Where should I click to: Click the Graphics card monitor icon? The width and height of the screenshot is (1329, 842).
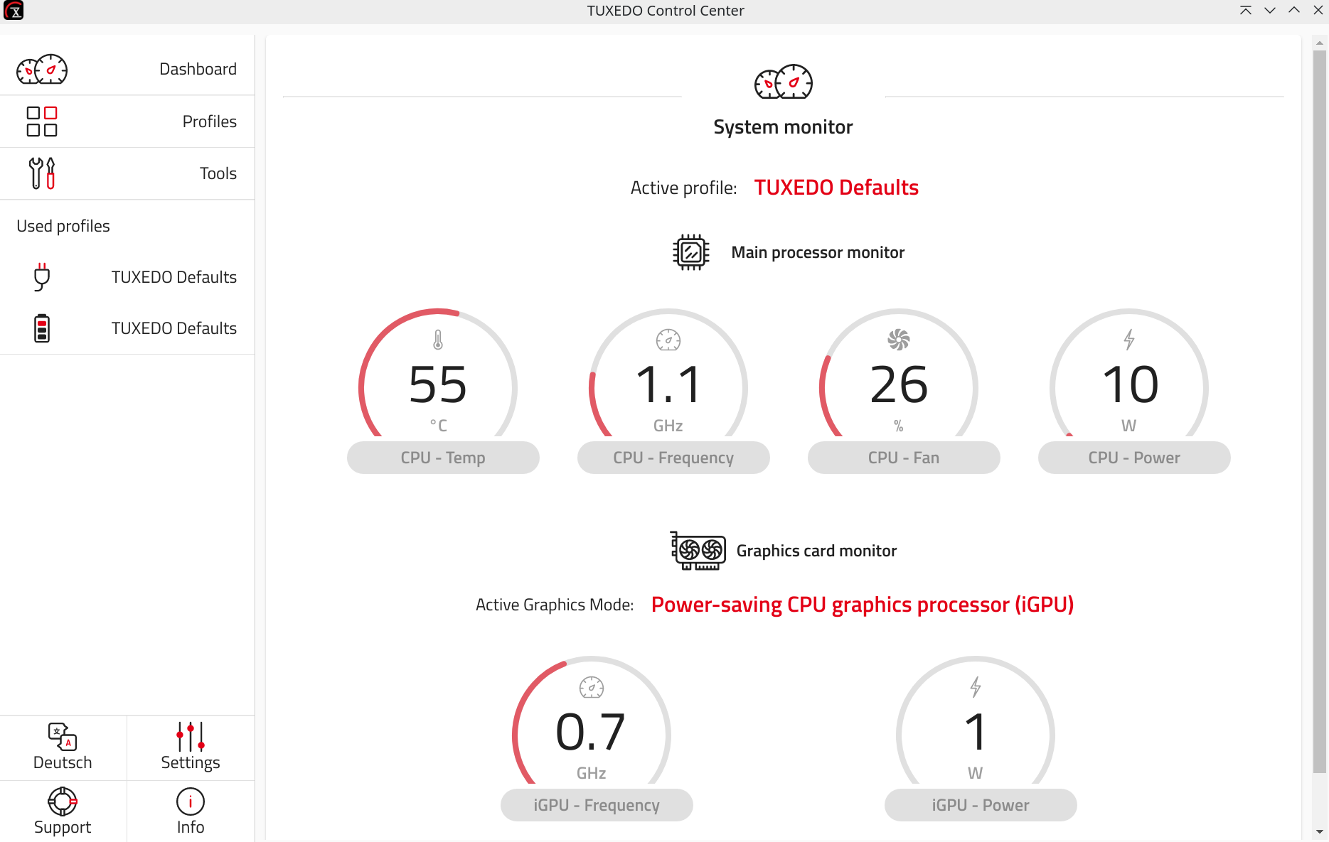[698, 551]
